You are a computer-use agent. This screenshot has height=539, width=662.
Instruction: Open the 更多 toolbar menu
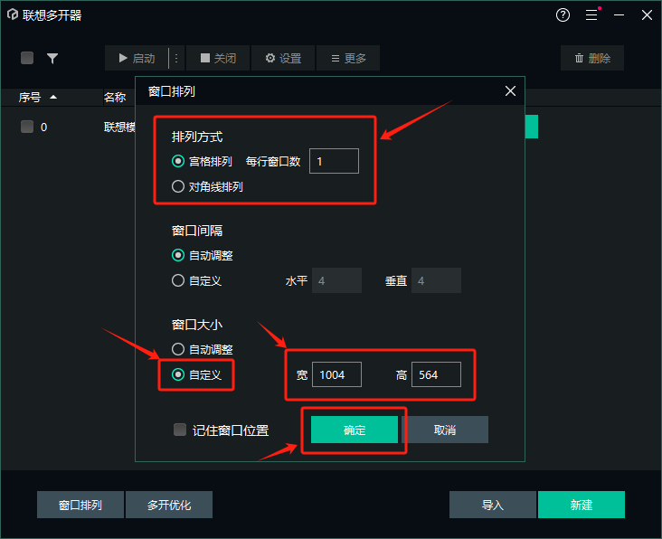348,58
